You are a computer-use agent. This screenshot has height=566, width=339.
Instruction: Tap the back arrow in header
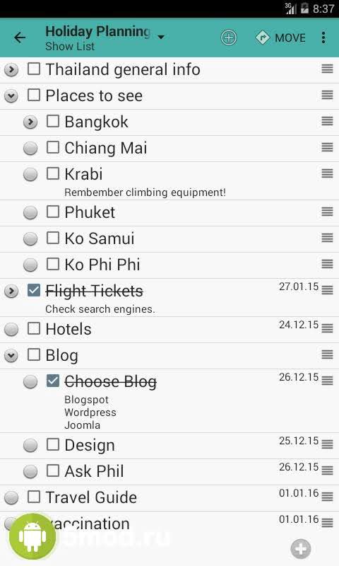click(20, 37)
